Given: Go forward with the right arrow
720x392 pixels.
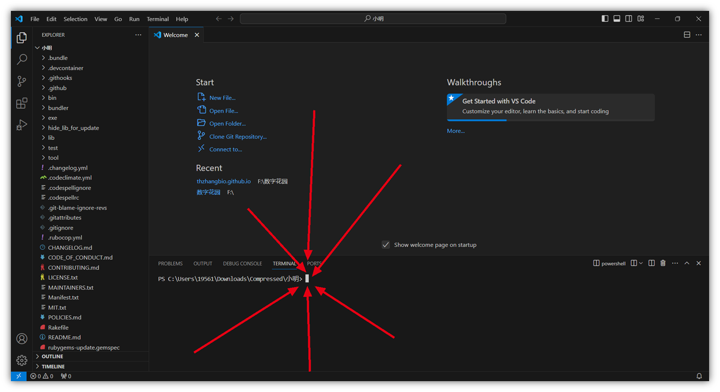Looking at the screenshot, I should 231,19.
